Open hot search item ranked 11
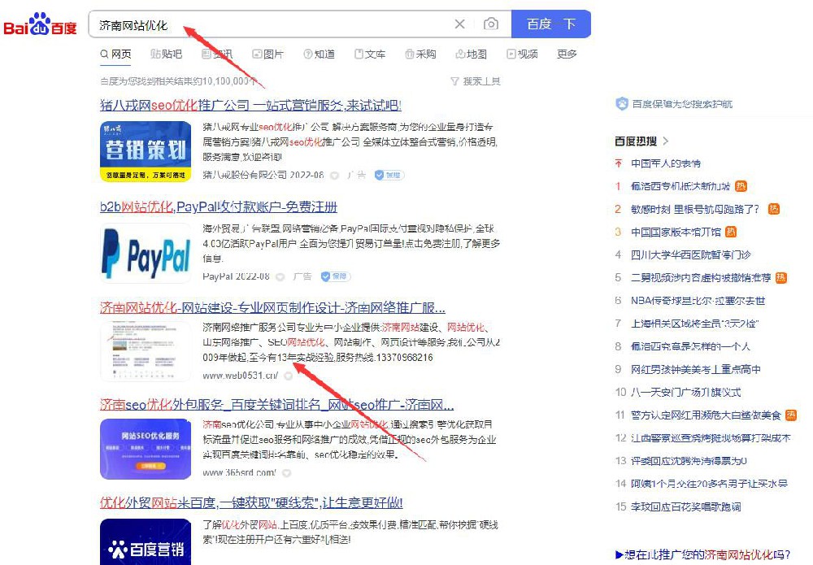813x565 pixels. (x=706, y=415)
